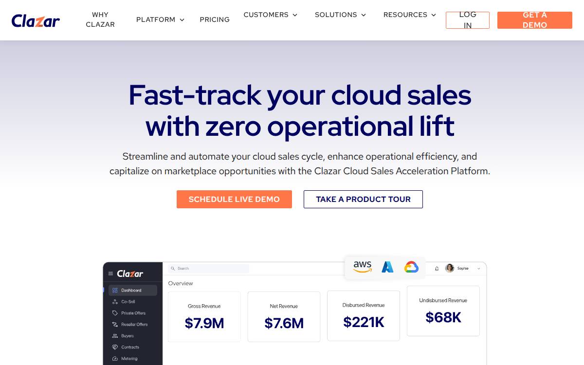Click the "$7.6M" value

point(284,323)
